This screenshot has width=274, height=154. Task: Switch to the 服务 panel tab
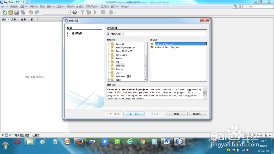click(x=23, y=19)
